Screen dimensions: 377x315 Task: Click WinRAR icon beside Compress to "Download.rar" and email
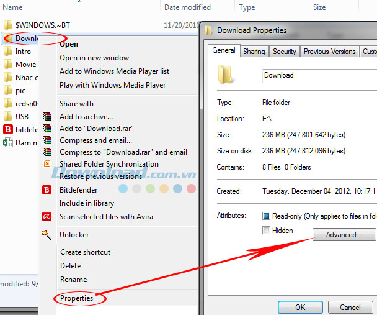[47, 152]
